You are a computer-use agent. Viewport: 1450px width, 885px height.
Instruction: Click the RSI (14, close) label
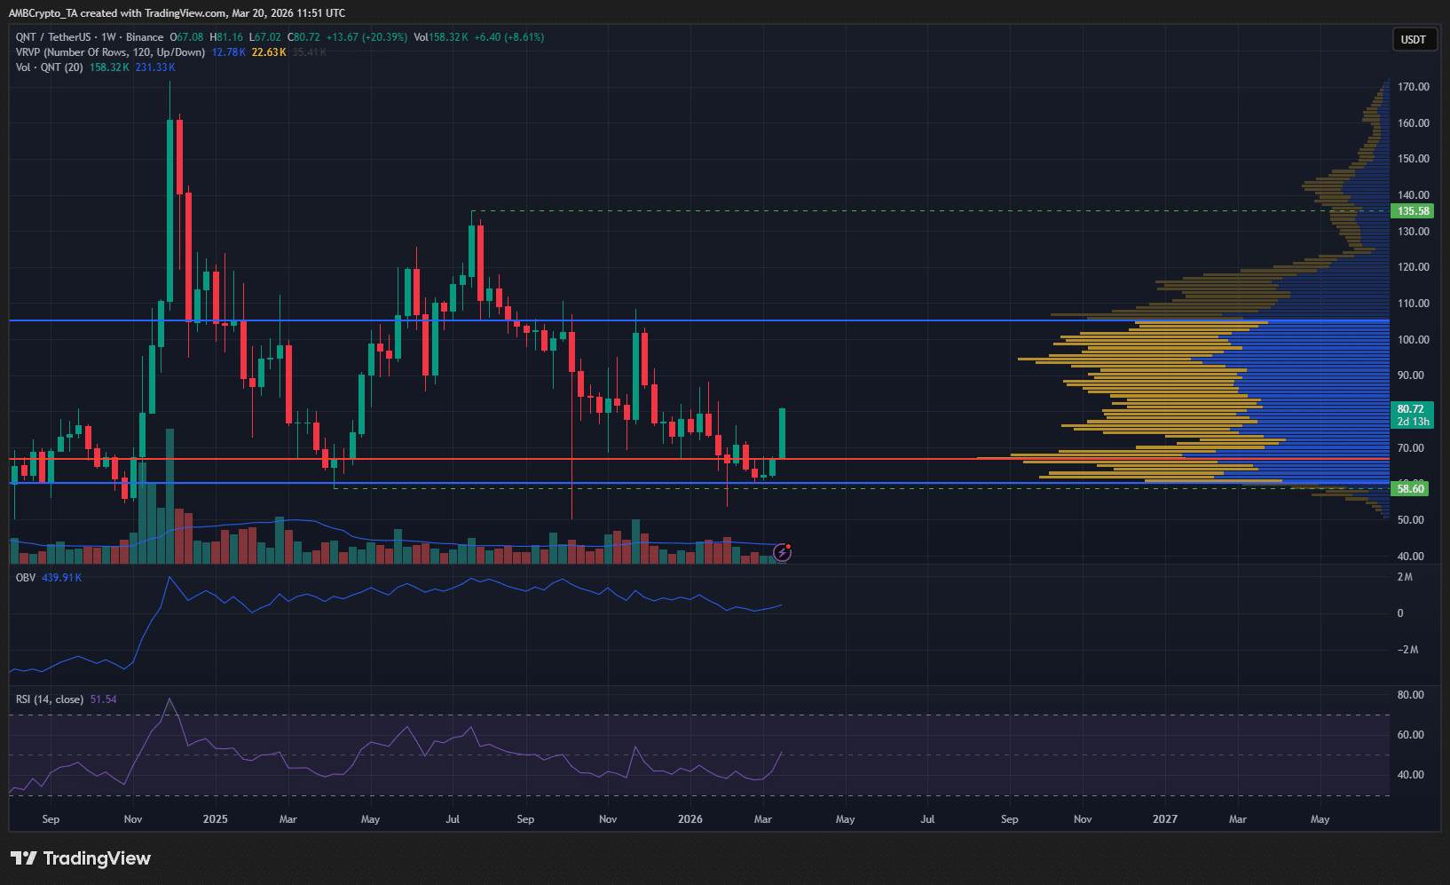(50, 699)
